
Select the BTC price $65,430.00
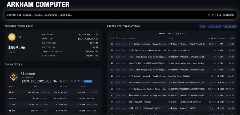[33, 92]
